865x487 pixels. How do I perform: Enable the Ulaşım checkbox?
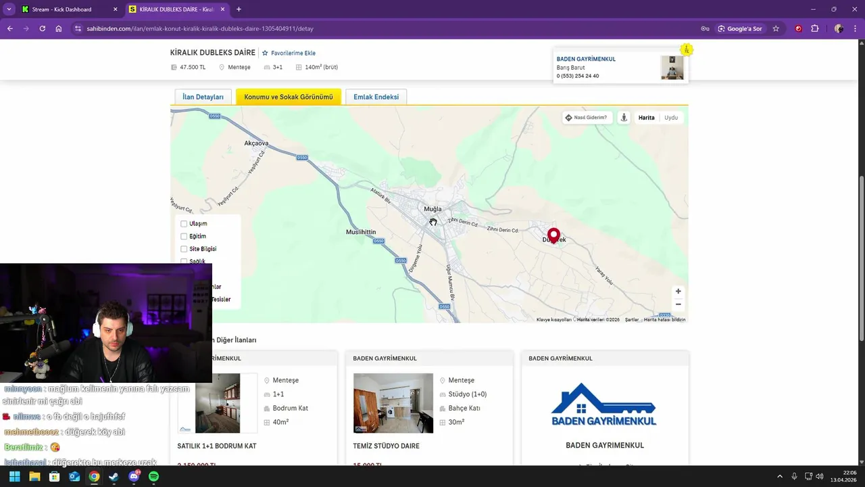[x=184, y=224]
